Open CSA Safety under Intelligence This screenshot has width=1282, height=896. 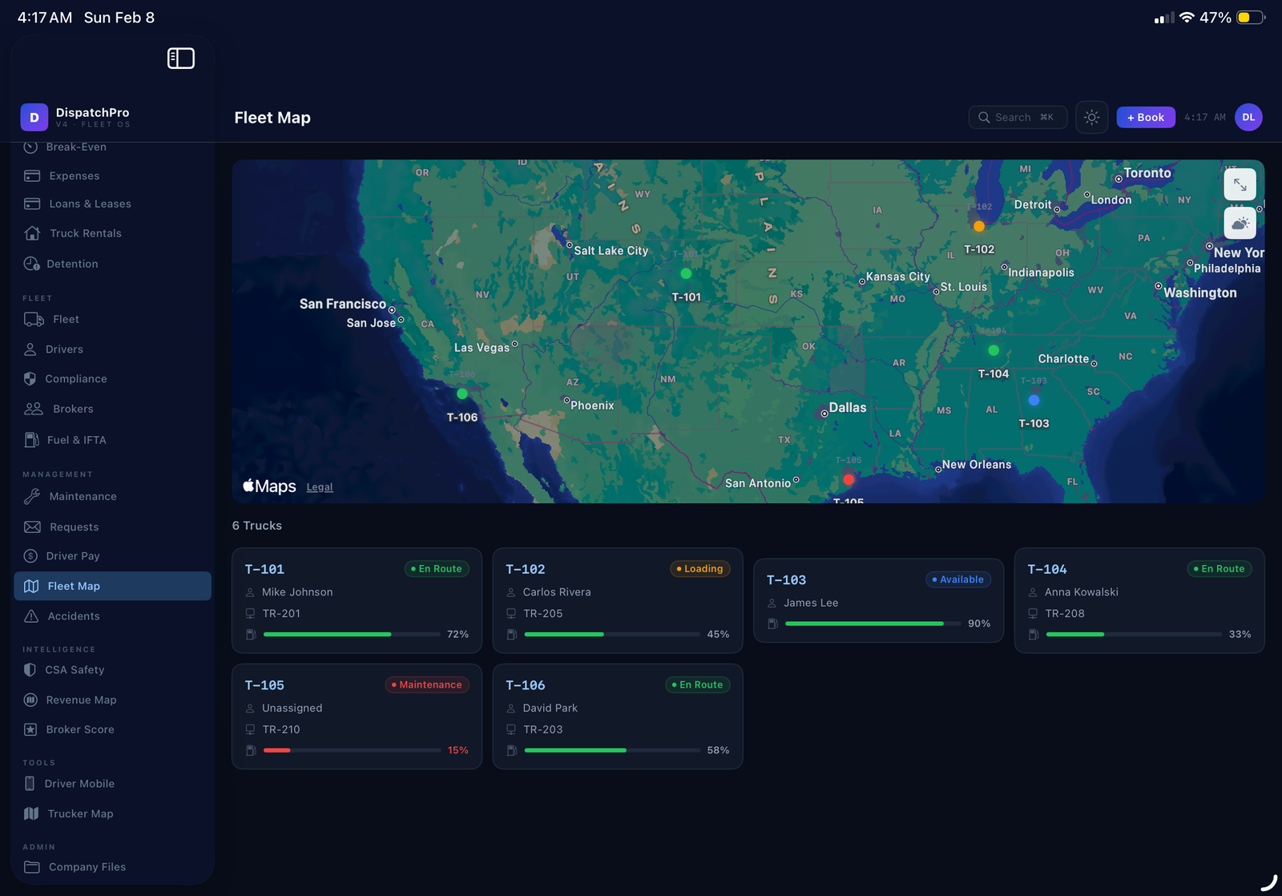point(75,669)
